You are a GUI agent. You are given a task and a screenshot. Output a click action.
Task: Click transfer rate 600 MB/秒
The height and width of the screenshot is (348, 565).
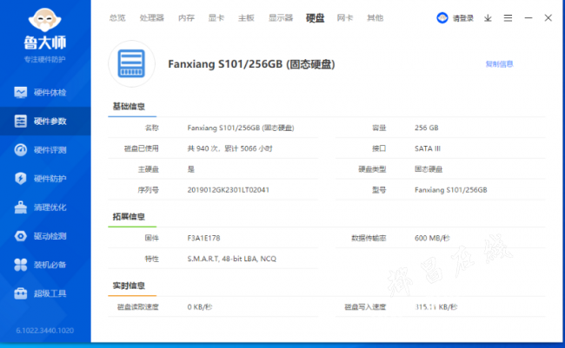tap(432, 238)
